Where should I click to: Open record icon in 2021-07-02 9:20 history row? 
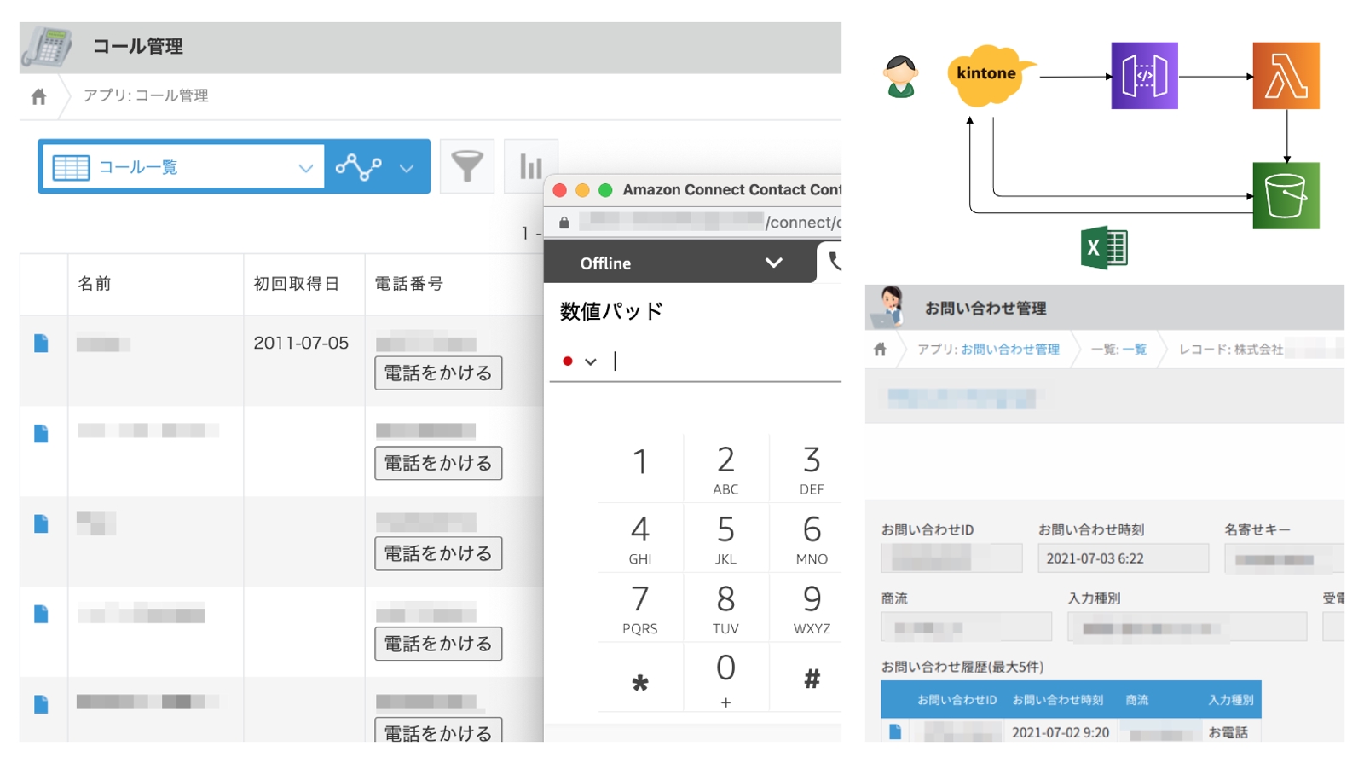(x=895, y=731)
